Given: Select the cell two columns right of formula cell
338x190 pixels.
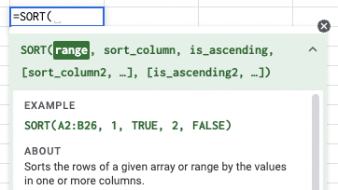Looking at the screenshot, I should 245,17.
